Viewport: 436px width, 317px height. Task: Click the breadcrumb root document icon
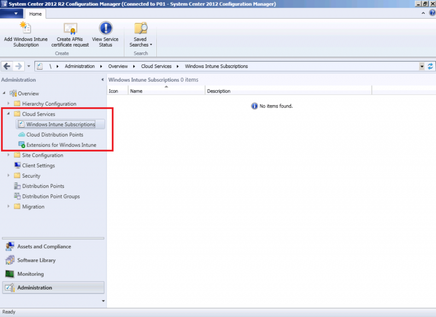(40, 66)
